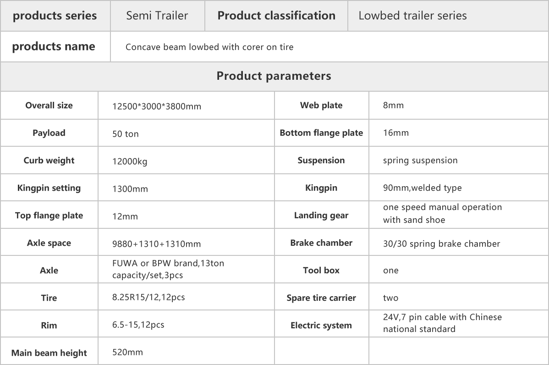The image size is (549, 365).
Task: Select the 'Curb weight' label
Action: click(x=49, y=160)
